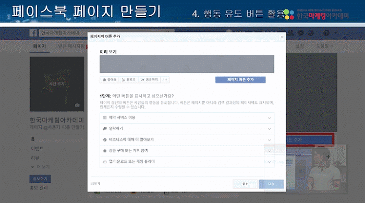The image size is (365, 203).
Task: Switch to the 페이지 tab
Action: coord(39,46)
